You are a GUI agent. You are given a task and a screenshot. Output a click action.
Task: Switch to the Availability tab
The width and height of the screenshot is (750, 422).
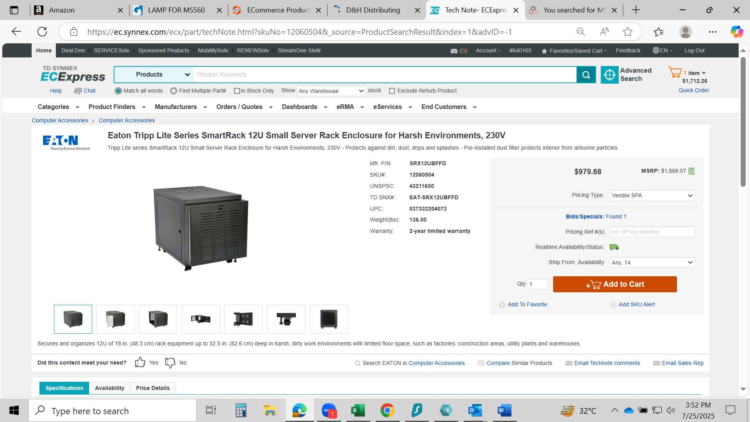(109, 388)
